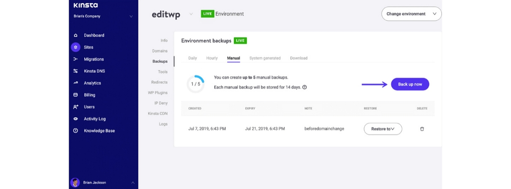Open the Change environment dropdown
Screen dimensions: 511x189
point(412,14)
